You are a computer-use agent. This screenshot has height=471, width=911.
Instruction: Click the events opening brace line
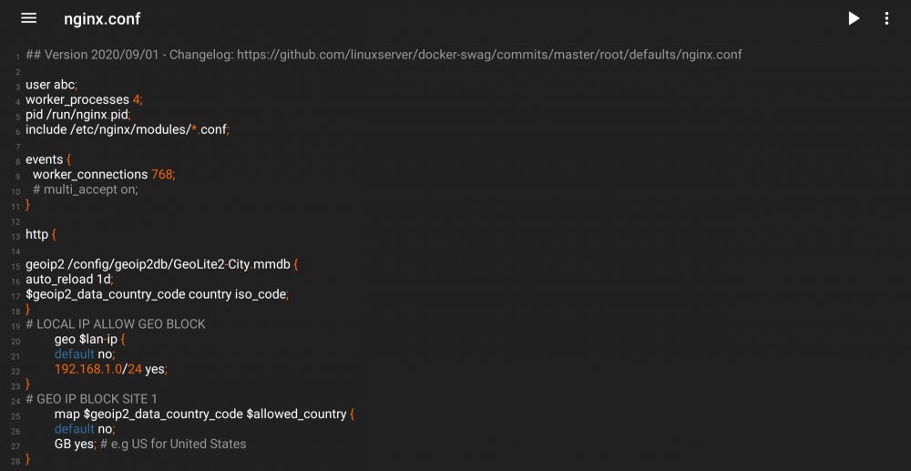tap(47, 159)
